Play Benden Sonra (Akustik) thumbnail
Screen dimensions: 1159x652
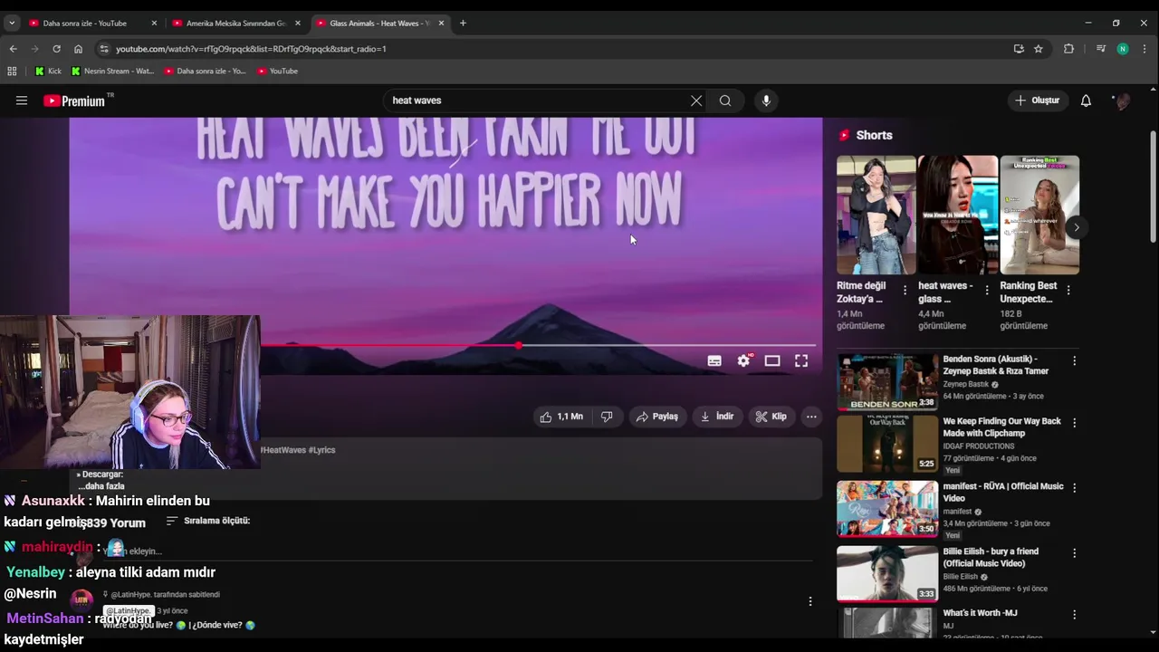(887, 381)
